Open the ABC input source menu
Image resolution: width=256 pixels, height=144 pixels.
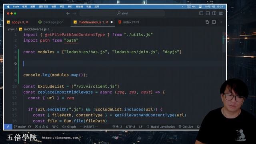(x=191, y=6)
